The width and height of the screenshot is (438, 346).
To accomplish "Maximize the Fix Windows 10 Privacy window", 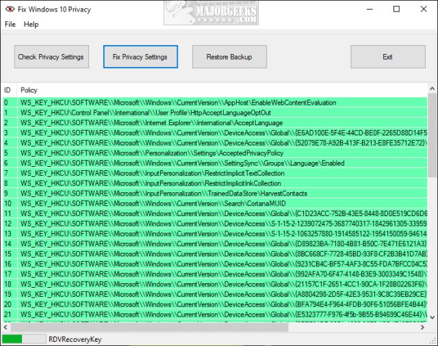I will 396,9.
